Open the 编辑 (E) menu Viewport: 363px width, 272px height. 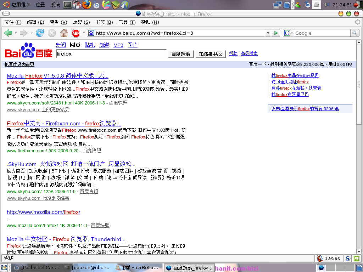pyautogui.click(x=35, y=22)
